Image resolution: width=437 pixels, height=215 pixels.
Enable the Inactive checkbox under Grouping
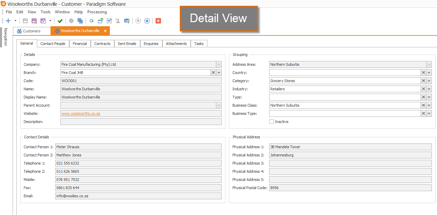[x=272, y=121]
